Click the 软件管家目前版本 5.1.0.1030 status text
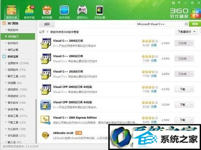The image size is (201, 150). (21, 146)
